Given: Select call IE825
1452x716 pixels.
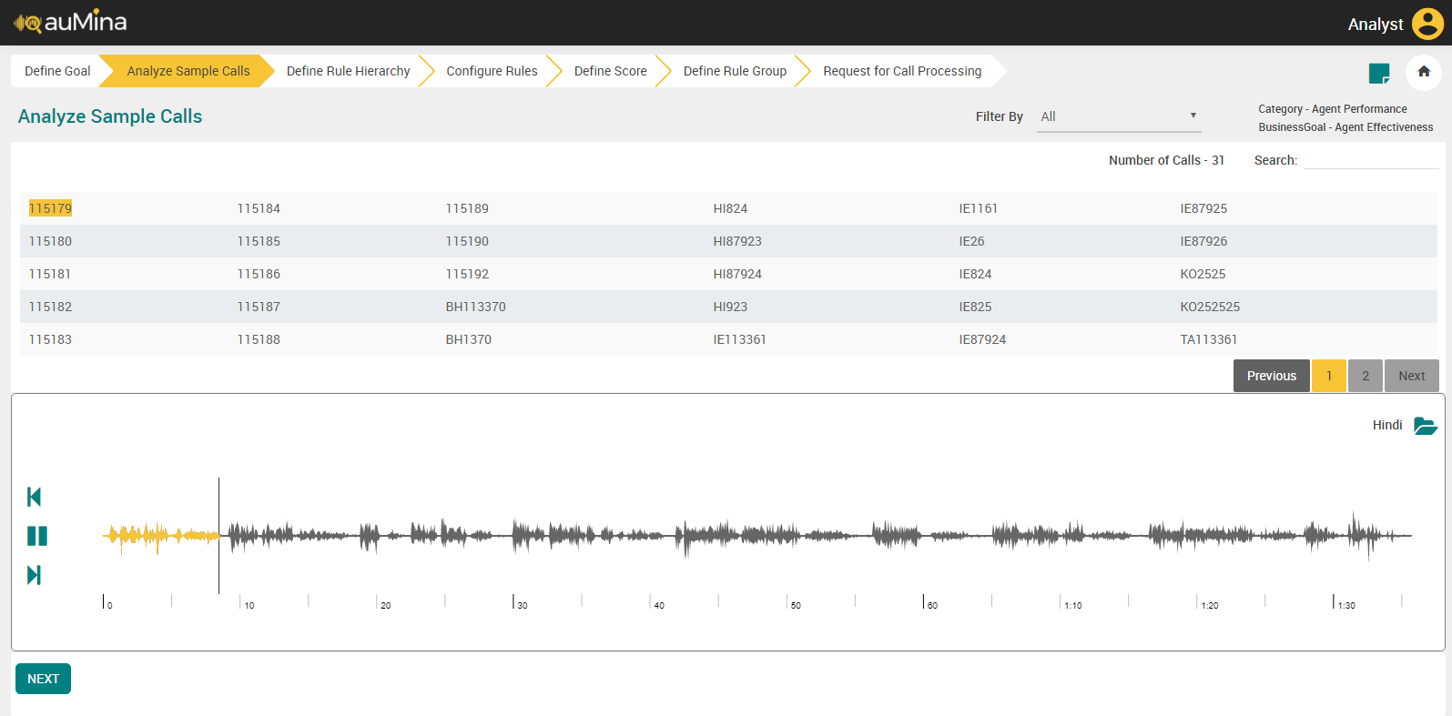Looking at the screenshot, I should click(x=975, y=307).
